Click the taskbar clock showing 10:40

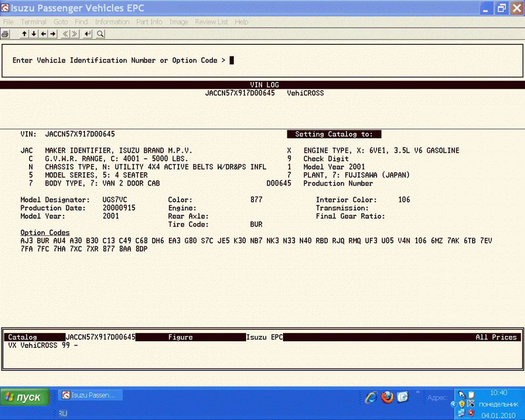tap(499, 392)
